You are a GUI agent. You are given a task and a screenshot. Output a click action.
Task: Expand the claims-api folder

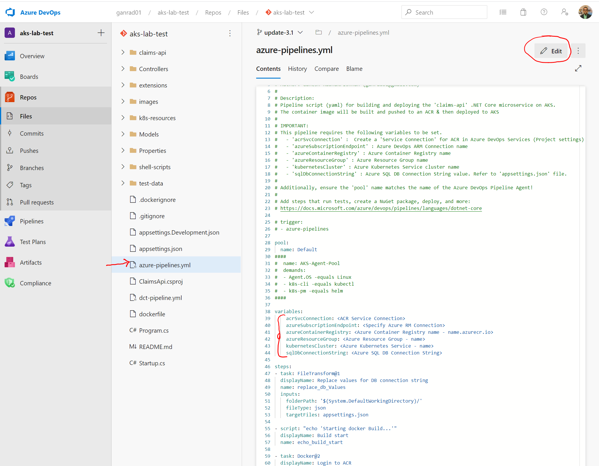[x=123, y=52]
